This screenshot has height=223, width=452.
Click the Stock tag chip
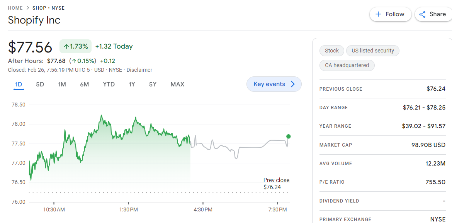pyautogui.click(x=332, y=51)
